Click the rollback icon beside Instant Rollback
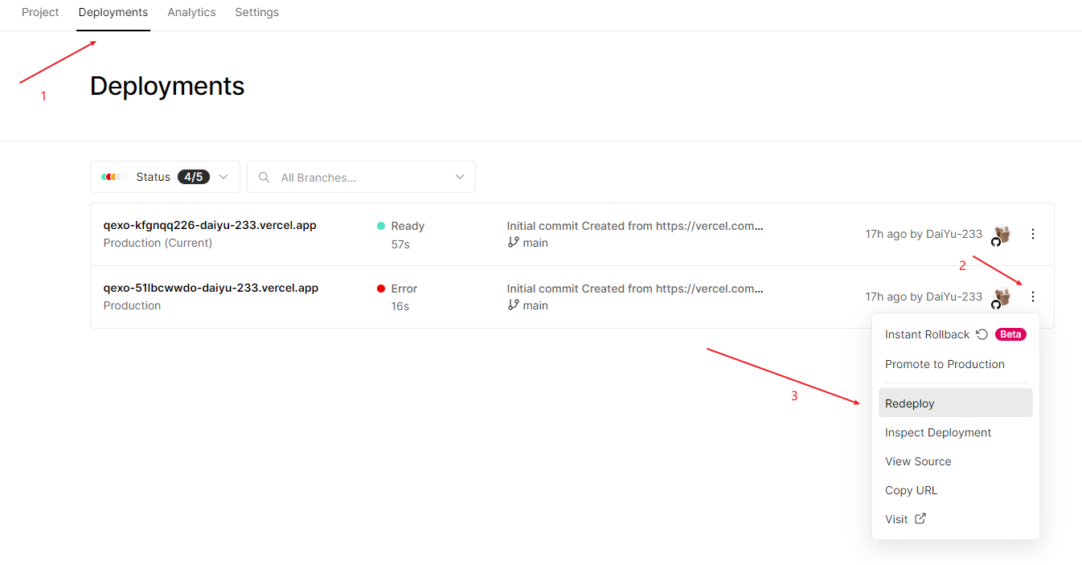The image size is (1082, 565). (x=982, y=334)
